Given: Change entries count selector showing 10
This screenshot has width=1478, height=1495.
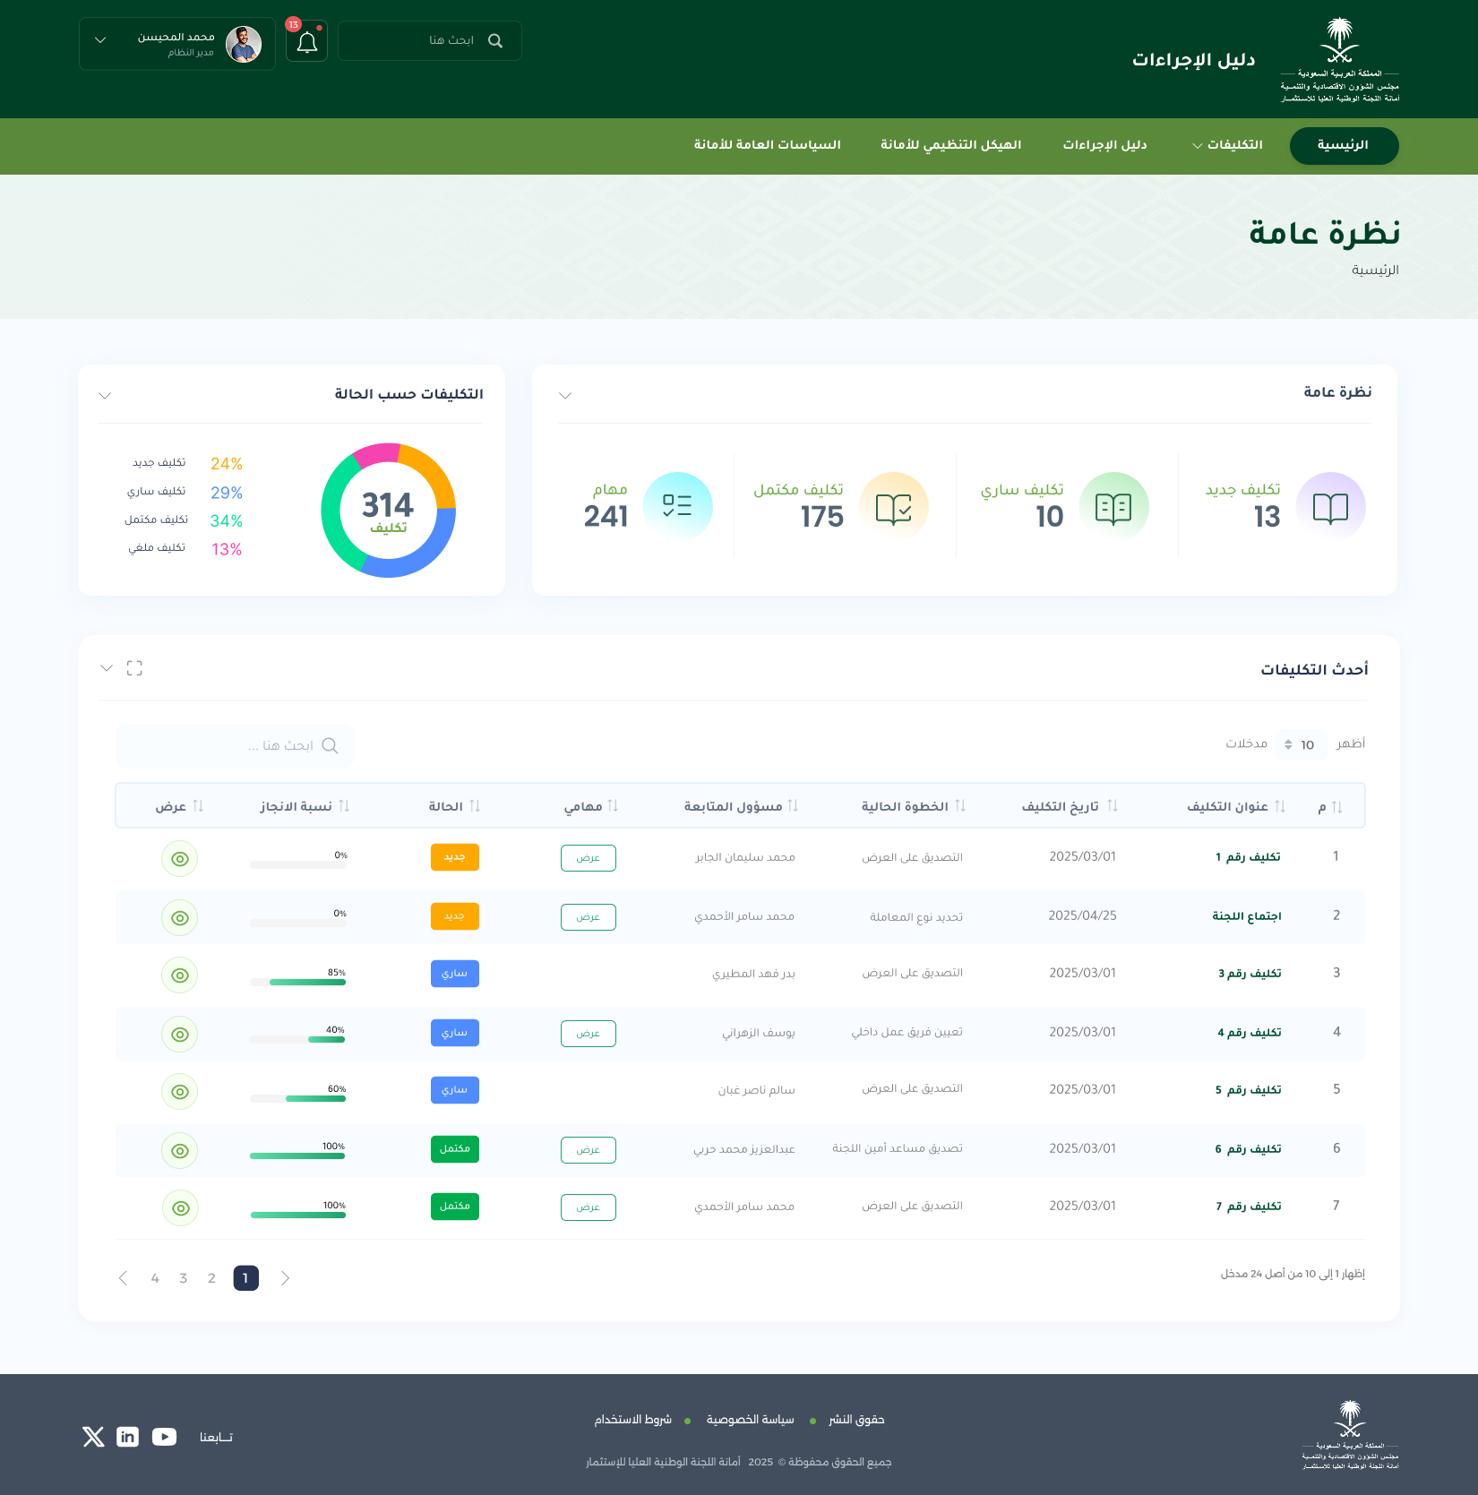Looking at the screenshot, I should point(1301,744).
